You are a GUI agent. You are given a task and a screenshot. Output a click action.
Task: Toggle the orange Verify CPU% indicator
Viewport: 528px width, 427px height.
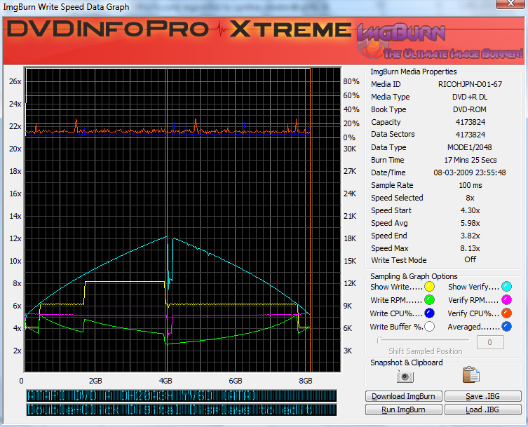click(506, 313)
